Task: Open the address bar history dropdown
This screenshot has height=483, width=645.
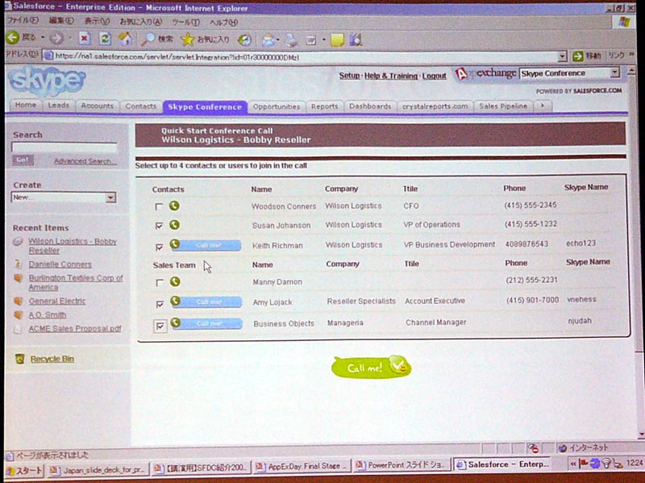Action: [562, 56]
